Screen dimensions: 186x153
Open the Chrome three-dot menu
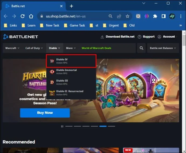click(x=181, y=16)
